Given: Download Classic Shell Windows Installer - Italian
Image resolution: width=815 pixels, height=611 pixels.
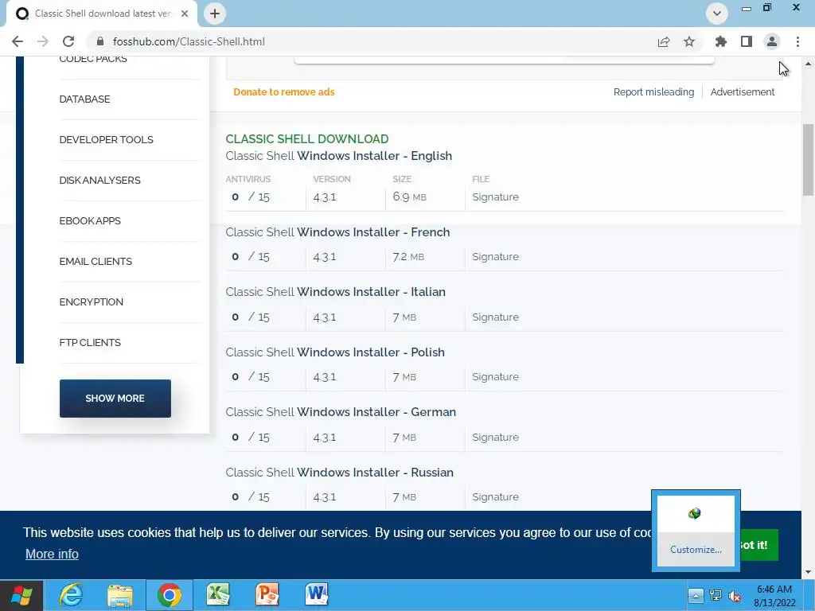Looking at the screenshot, I should pyautogui.click(x=335, y=292).
